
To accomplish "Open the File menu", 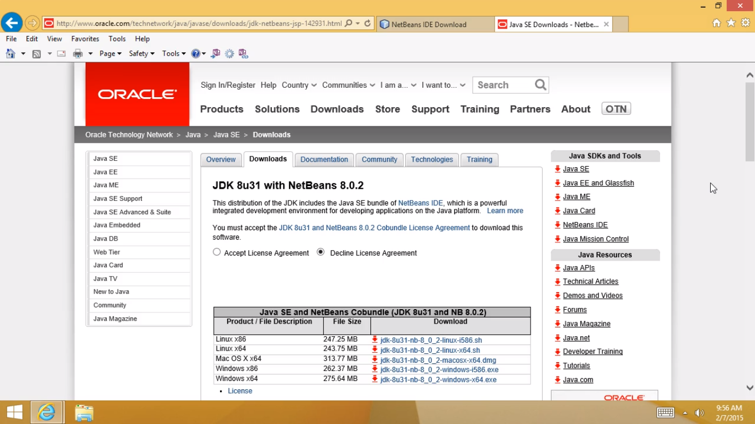I will (x=11, y=39).
